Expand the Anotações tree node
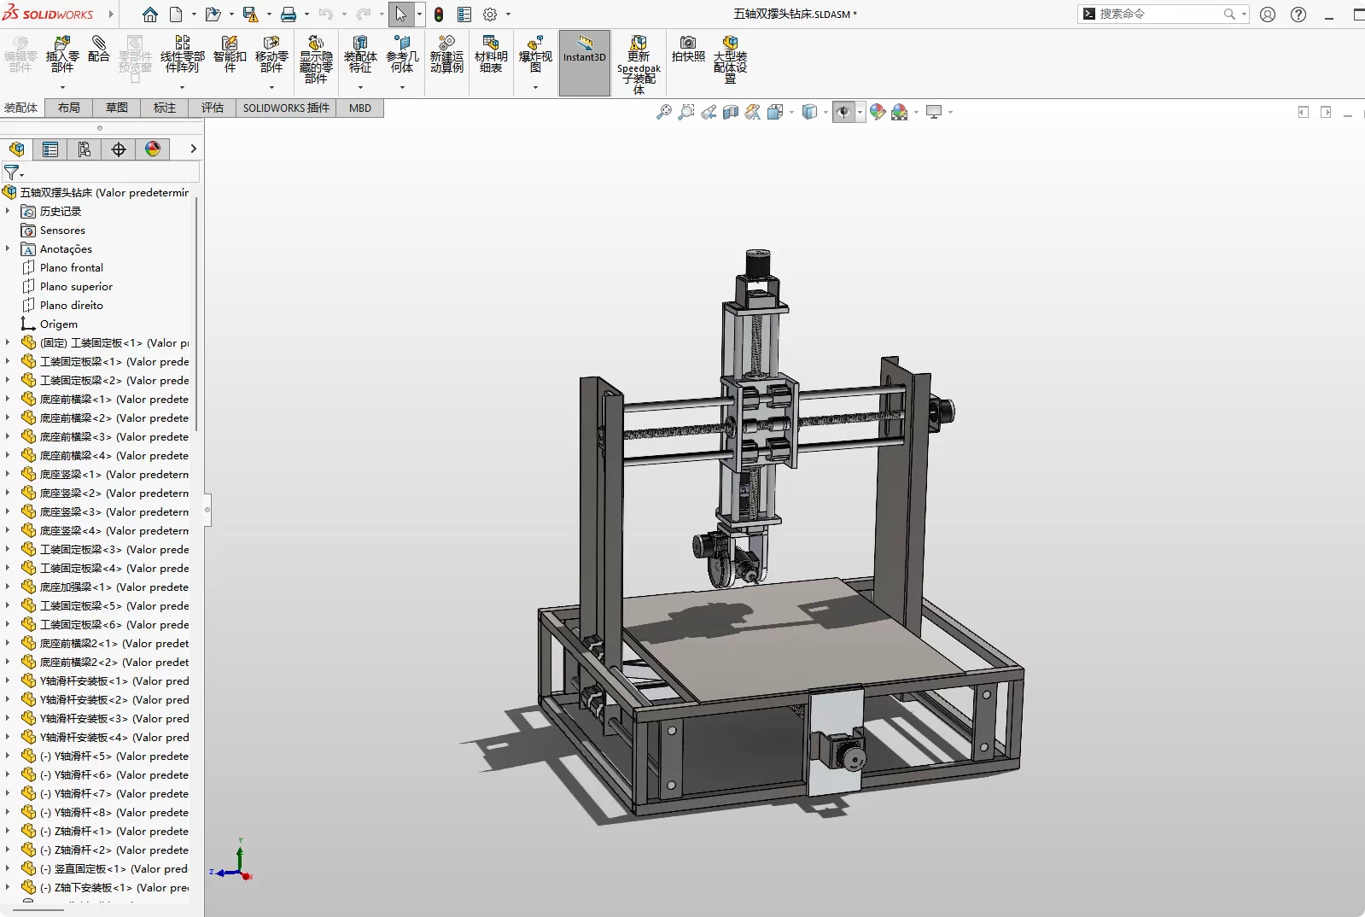This screenshot has height=917, width=1365. click(8, 248)
